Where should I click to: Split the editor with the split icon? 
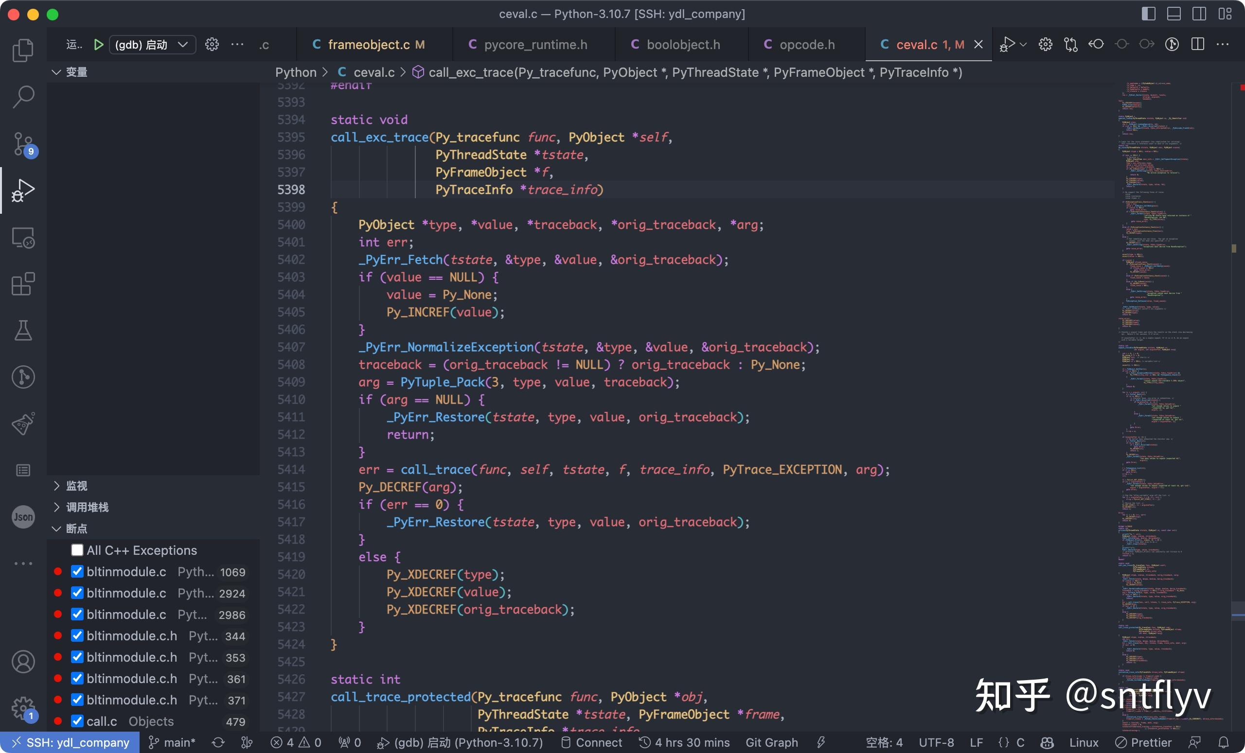(1197, 44)
